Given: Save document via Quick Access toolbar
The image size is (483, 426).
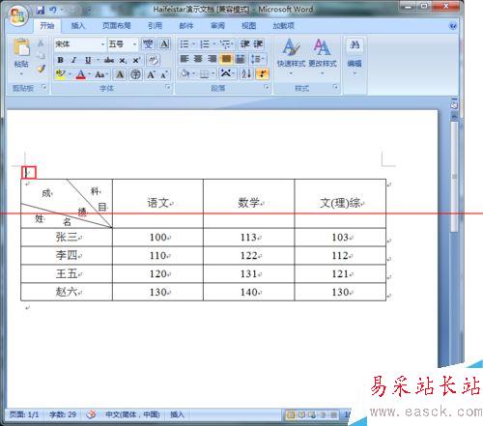Looking at the screenshot, I should 41,10.
